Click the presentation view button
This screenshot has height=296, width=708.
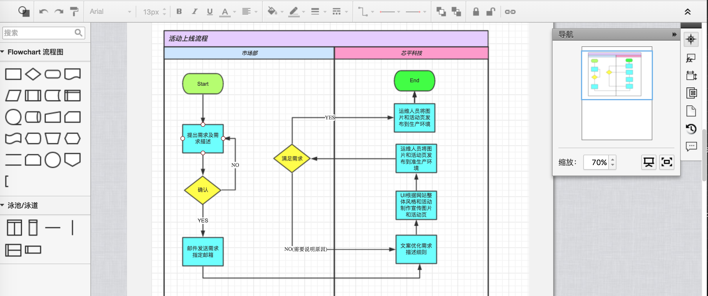(x=649, y=162)
